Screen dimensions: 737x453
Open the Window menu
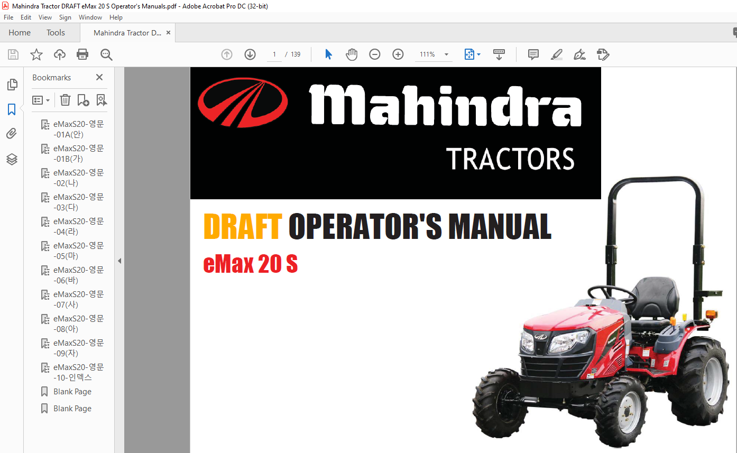[x=90, y=17]
